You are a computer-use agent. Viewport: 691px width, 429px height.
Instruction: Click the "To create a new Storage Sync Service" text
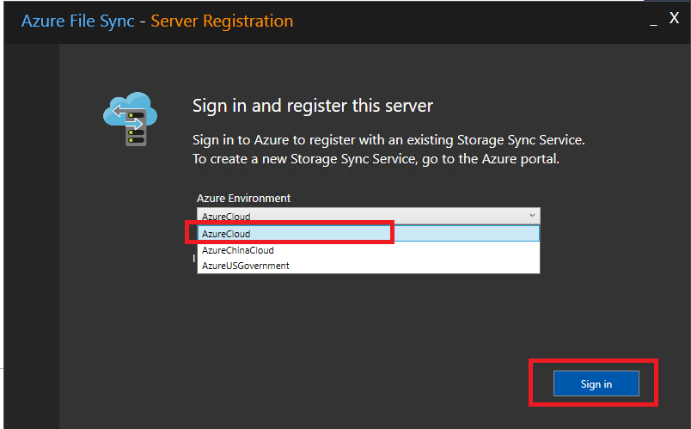click(x=307, y=159)
